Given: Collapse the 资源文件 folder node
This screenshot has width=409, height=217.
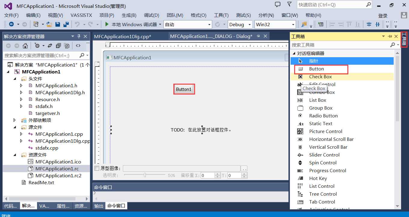Looking at the screenshot, I should click(15, 155).
